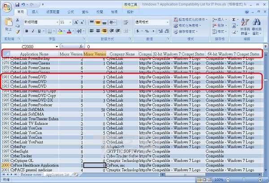Insert new worksheet tab icon
Screen dimensions: 269x183
[x=76, y=174]
